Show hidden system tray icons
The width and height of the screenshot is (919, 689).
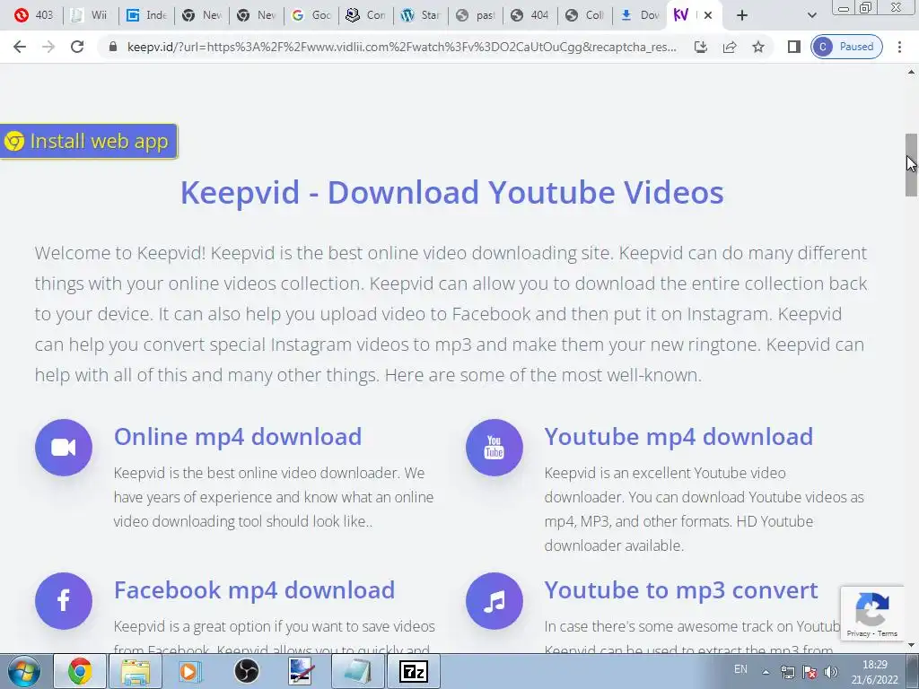coord(766,672)
